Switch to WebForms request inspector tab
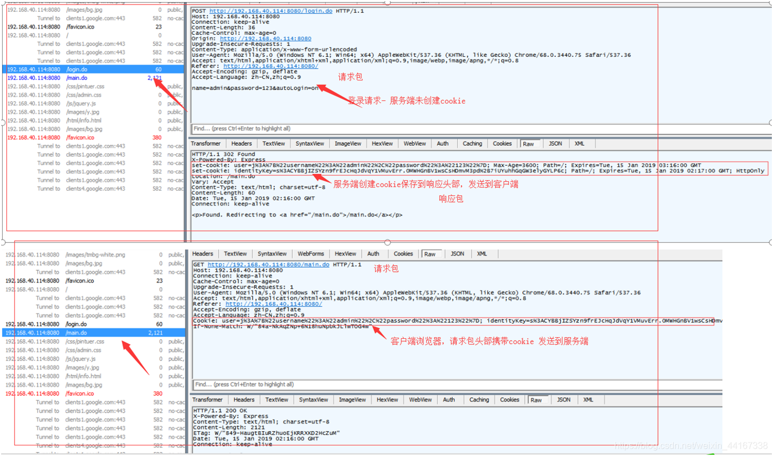Image resolution: width=773 pixels, height=456 pixels. [x=311, y=254]
